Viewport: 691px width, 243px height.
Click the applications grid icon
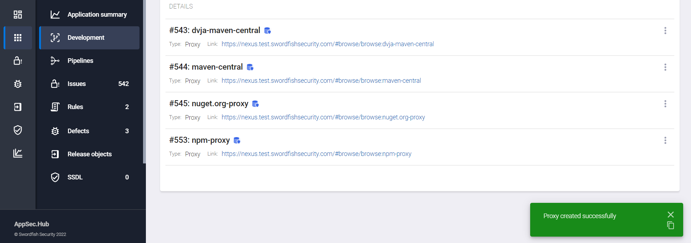point(18,38)
